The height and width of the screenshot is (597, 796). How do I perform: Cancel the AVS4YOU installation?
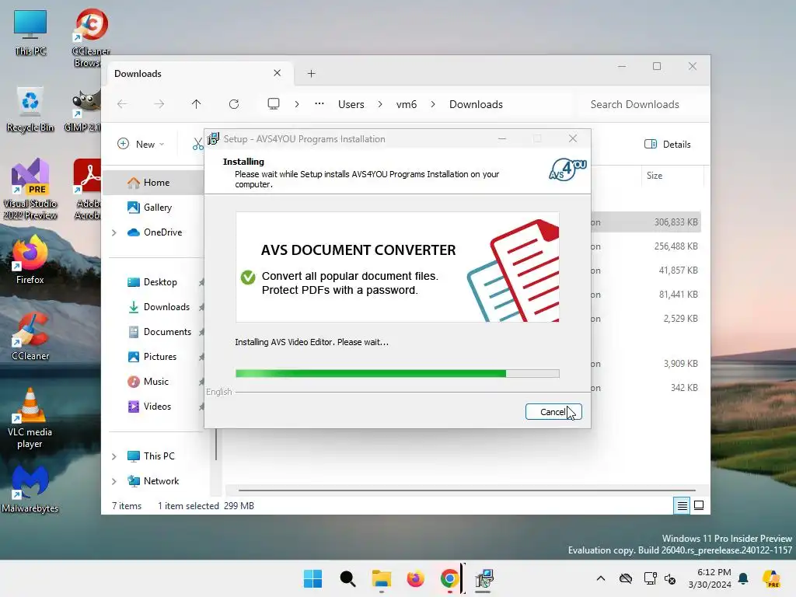coord(553,412)
